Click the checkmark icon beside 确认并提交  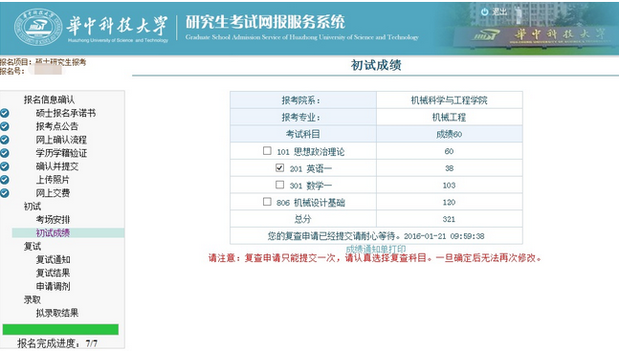point(5,166)
